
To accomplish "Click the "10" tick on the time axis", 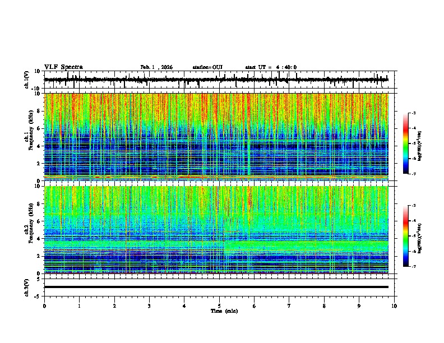I will pos(394,306).
